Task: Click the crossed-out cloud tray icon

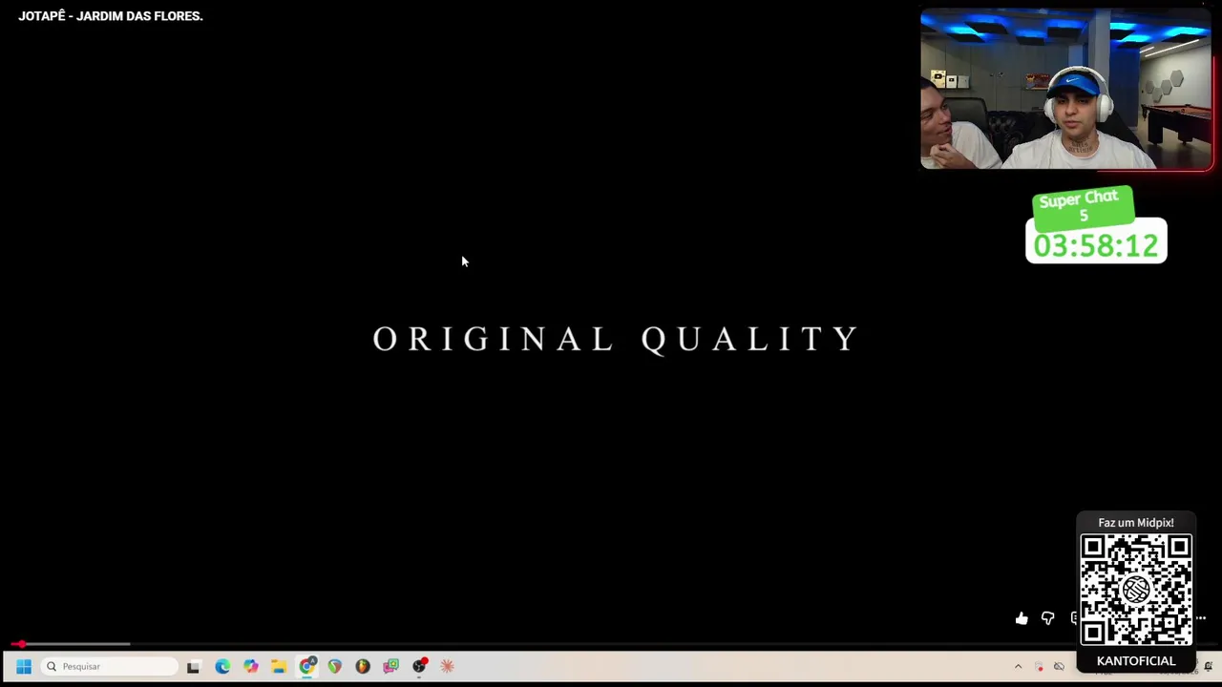Action: coord(1059,666)
